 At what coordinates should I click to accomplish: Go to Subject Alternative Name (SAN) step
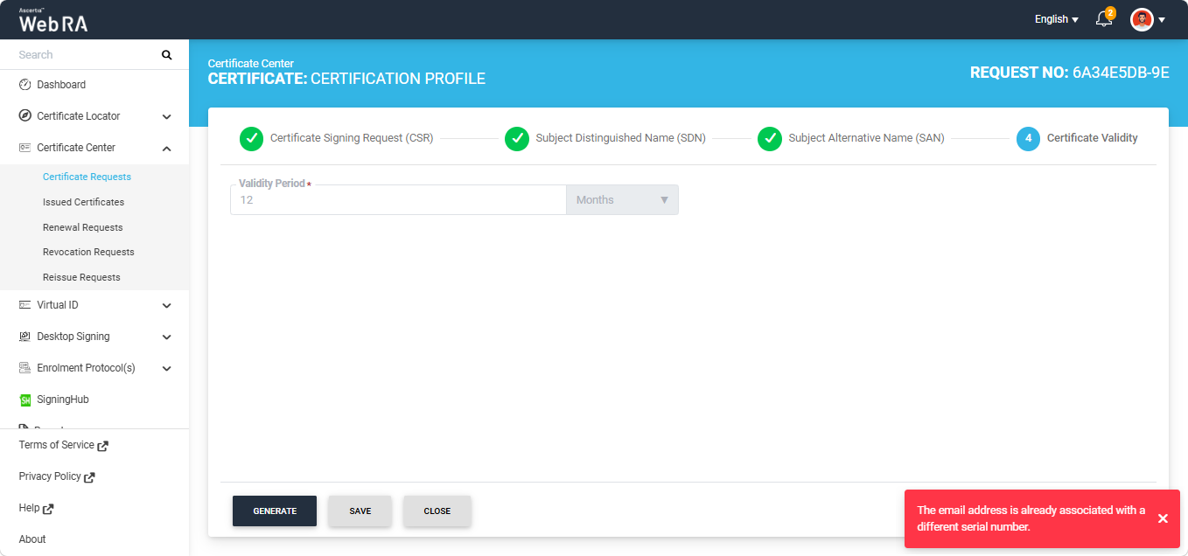866,138
